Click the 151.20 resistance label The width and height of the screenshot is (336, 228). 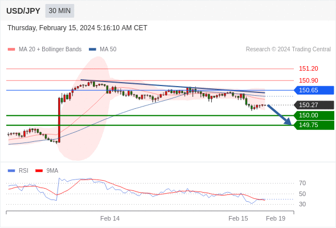click(308, 68)
